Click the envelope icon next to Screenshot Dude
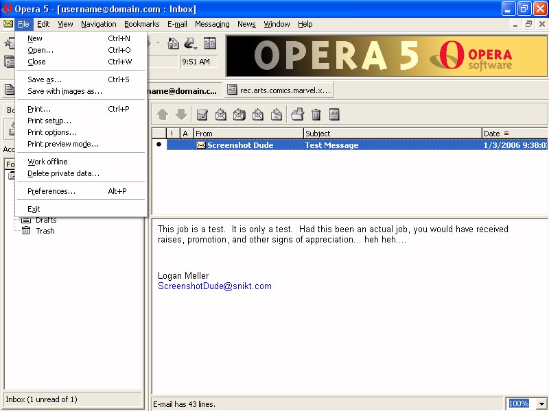549x411 pixels. (x=201, y=145)
